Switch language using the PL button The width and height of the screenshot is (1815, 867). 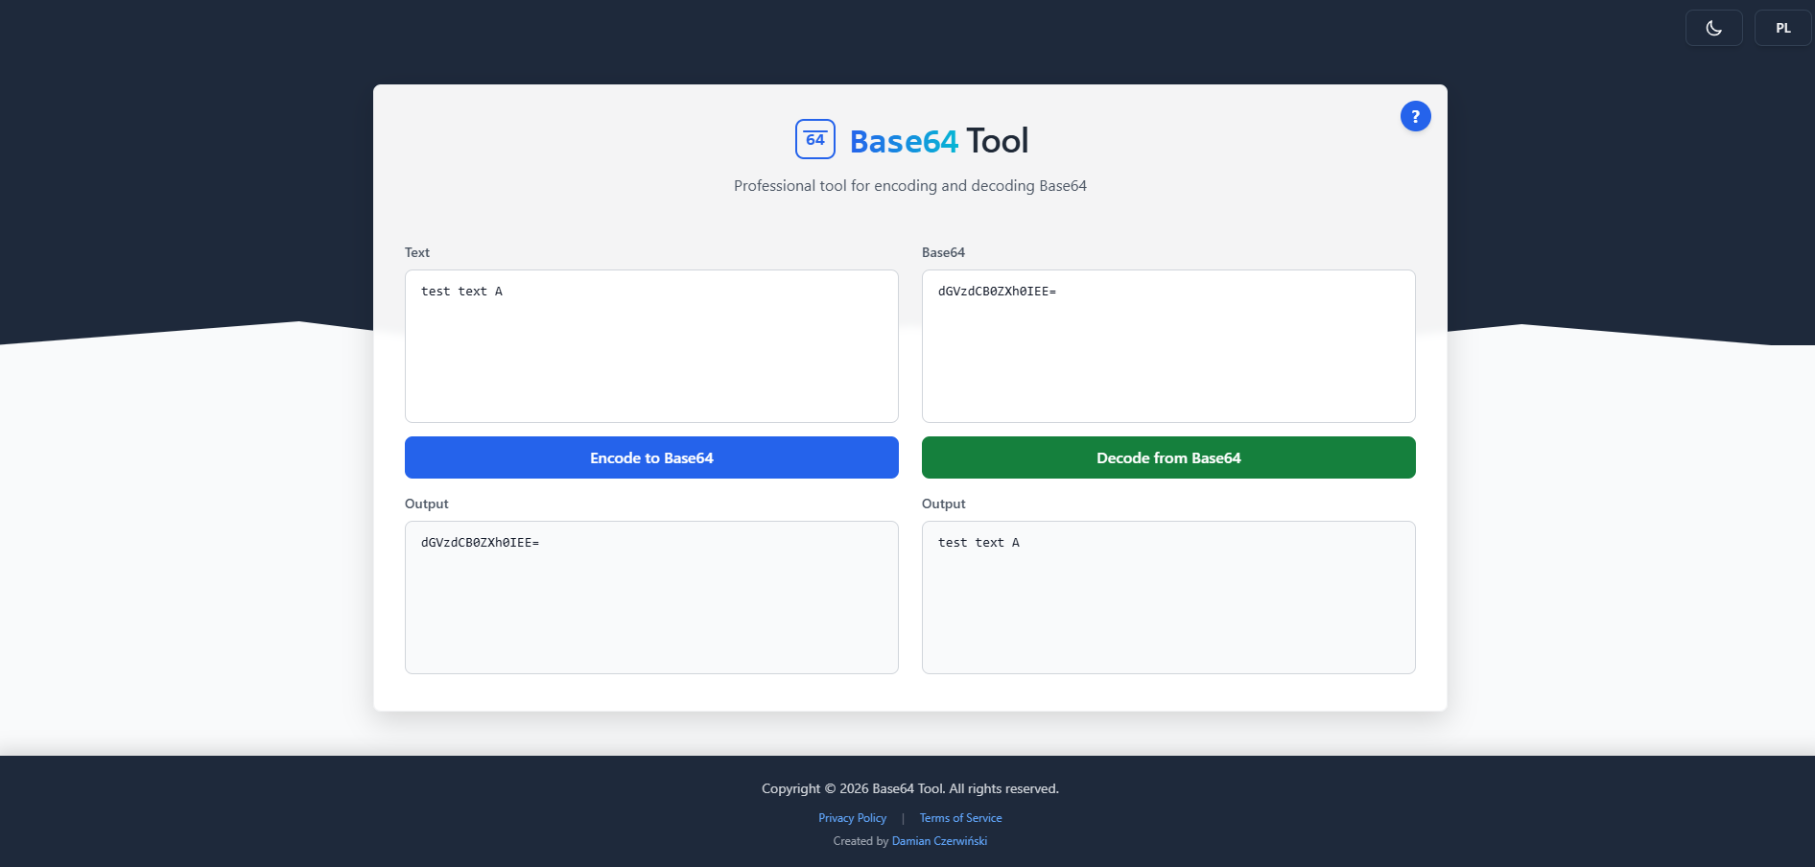click(x=1782, y=28)
